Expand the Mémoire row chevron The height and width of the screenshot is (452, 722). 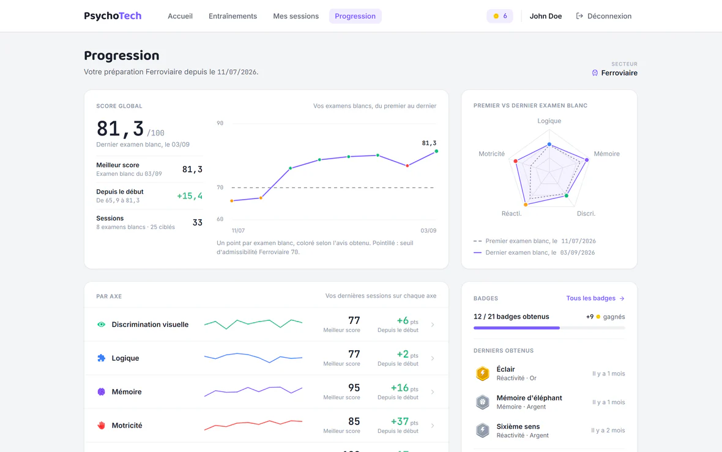tap(433, 391)
